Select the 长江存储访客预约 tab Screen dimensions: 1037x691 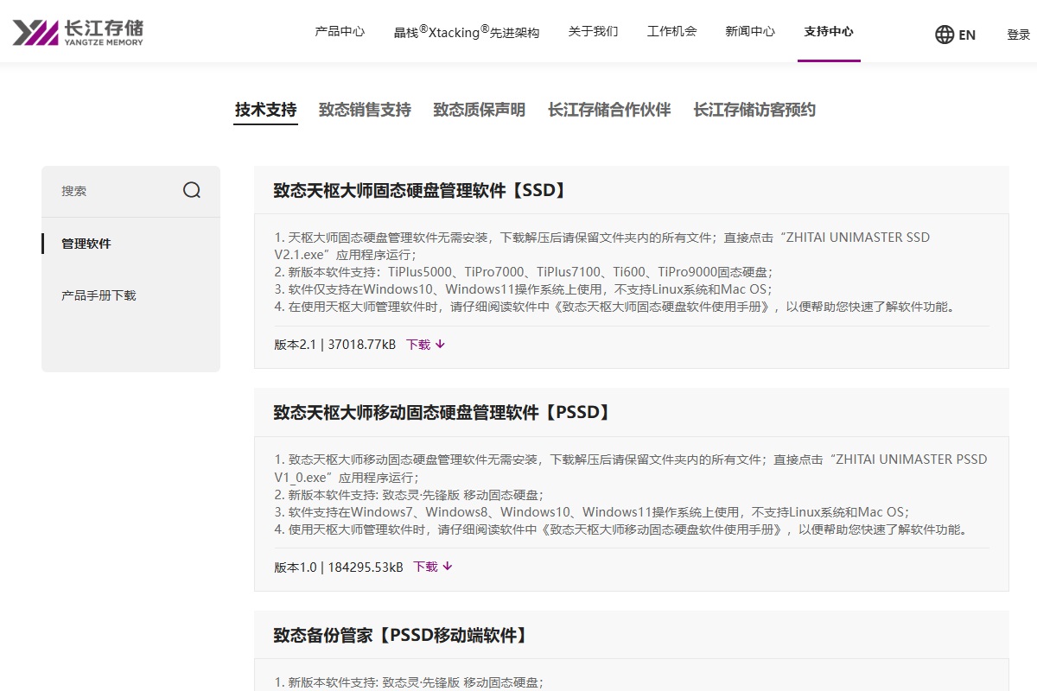pyautogui.click(x=754, y=110)
